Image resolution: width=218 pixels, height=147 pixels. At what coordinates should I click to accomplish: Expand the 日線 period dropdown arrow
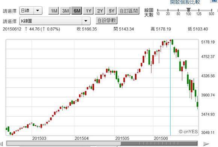(x=38, y=10)
